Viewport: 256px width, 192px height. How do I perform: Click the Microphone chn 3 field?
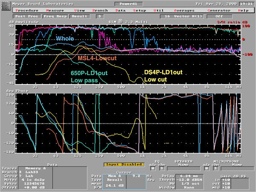(215, 169)
